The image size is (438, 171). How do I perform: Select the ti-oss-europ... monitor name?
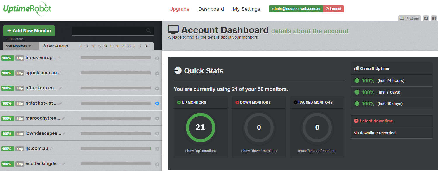41,58
